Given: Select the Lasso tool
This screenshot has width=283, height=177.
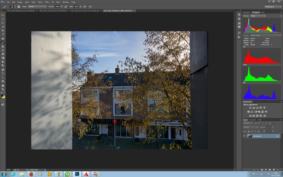Looking at the screenshot, I should click(x=3, y=23).
